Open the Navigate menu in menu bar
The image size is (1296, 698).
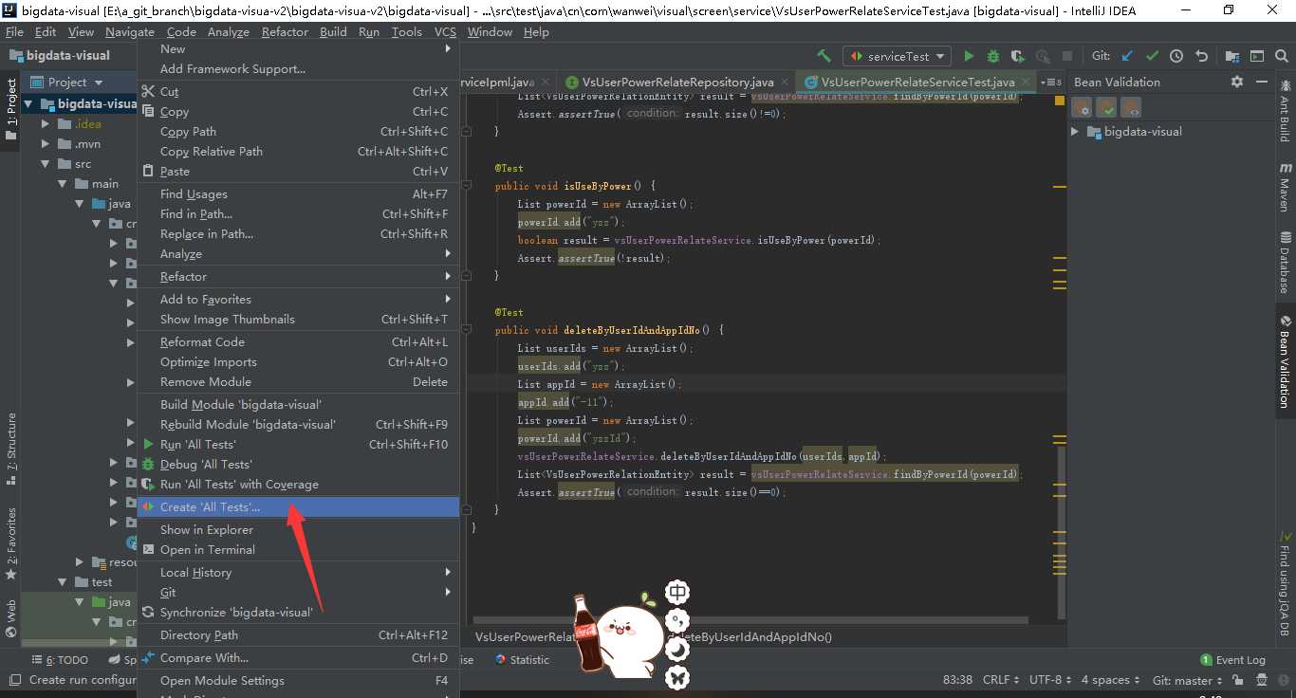click(x=130, y=31)
